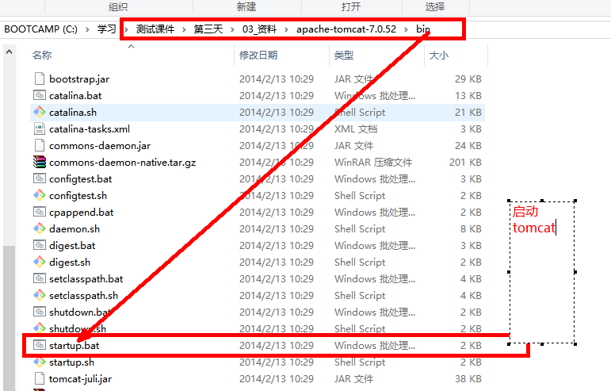This screenshot has width=611, height=391.
Task: Sort by 大小 column header
Action: pyautogui.click(x=439, y=56)
